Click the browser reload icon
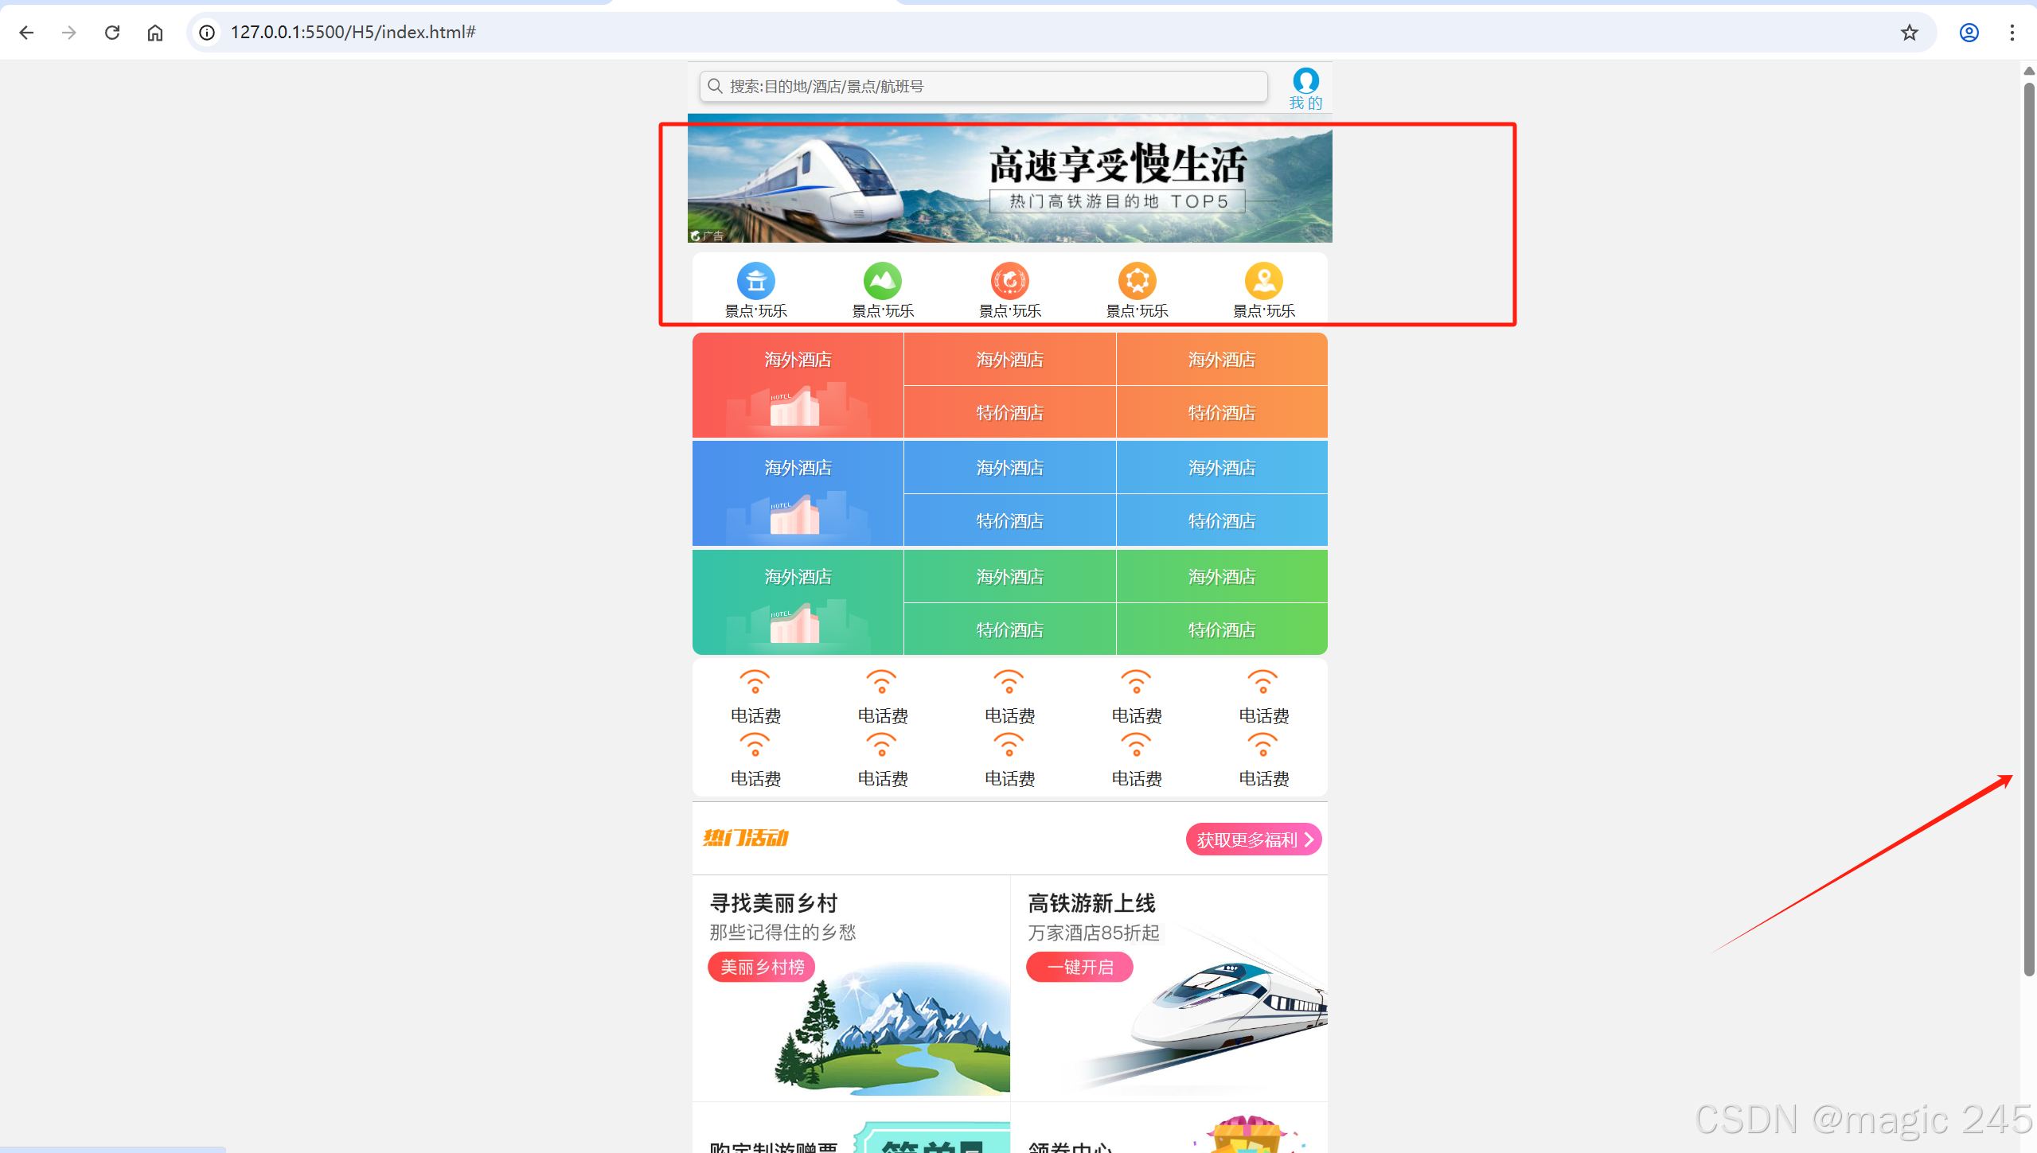 click(112, 33)
